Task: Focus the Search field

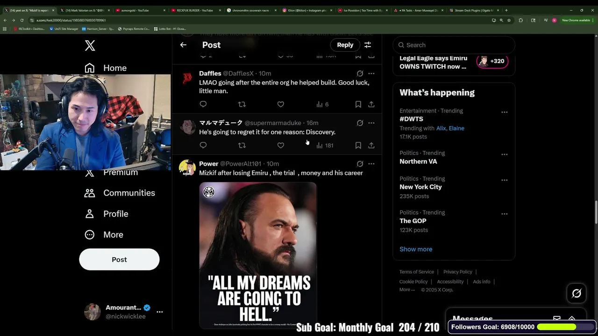Action: tap(454, 45)
